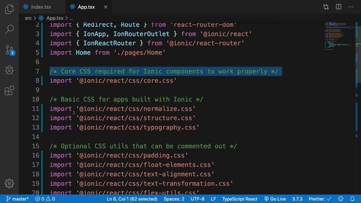Open the notifications bell

pyautogui.click(x=352, y=199)
